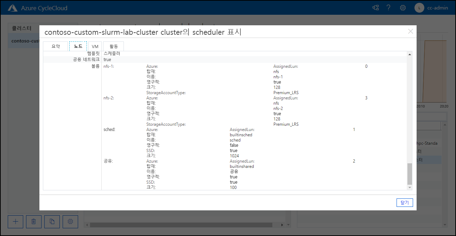Click the Azure CycleCloud title text
The width and height of the screenshot is (456, 236).
point(44,8)
